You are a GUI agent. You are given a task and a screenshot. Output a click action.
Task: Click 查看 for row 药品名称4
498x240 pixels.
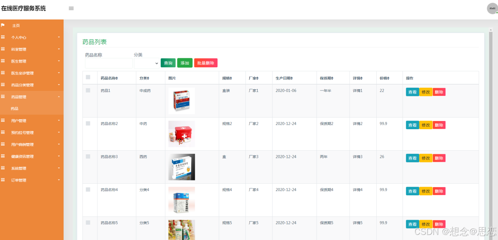point(412,191)
